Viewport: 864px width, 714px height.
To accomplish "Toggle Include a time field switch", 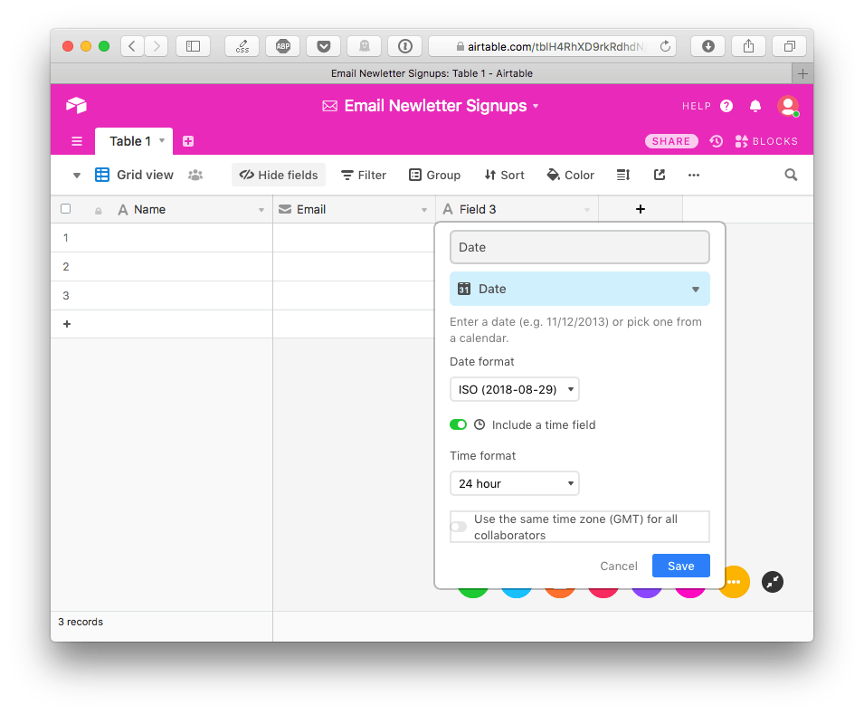I will (458, 424).
